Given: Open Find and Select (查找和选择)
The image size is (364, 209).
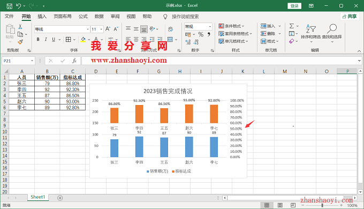Looking at the screenshot, I should click(x=332, y=33).
